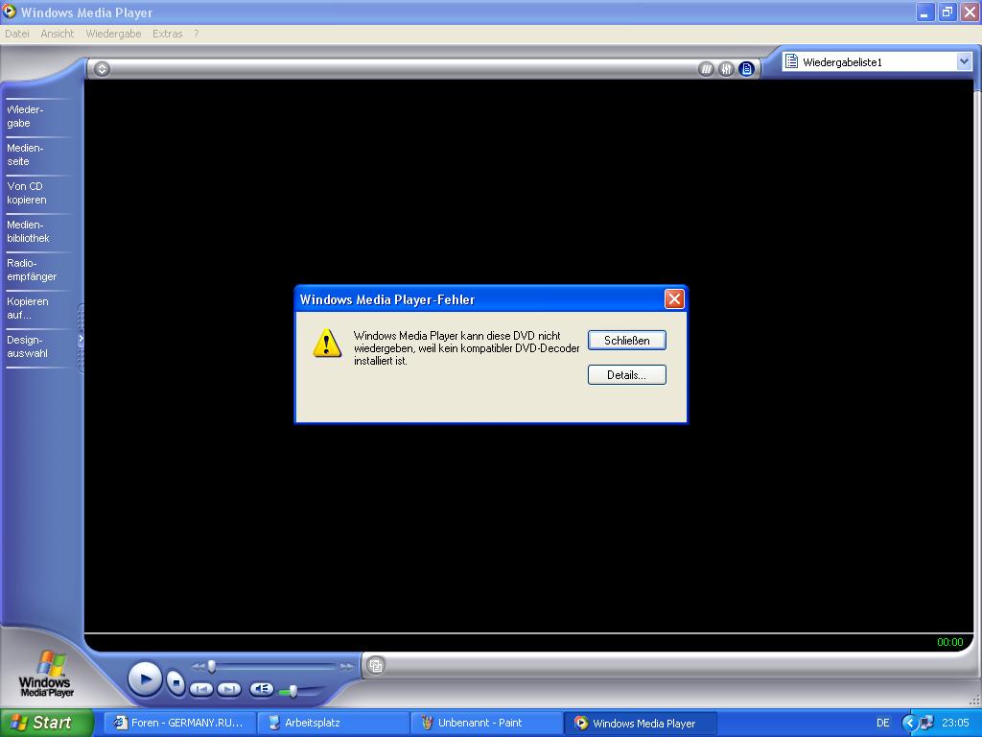Click the fast forward arrows on seek bar
This screenshot has height=737, width=982.
347,667
